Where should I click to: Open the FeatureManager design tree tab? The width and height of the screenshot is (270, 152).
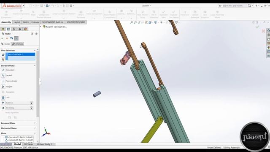coord(3,29)
